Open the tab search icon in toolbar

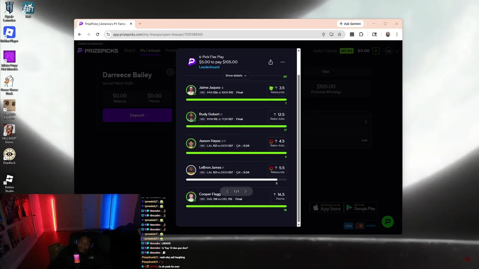(x=374, y=34)
